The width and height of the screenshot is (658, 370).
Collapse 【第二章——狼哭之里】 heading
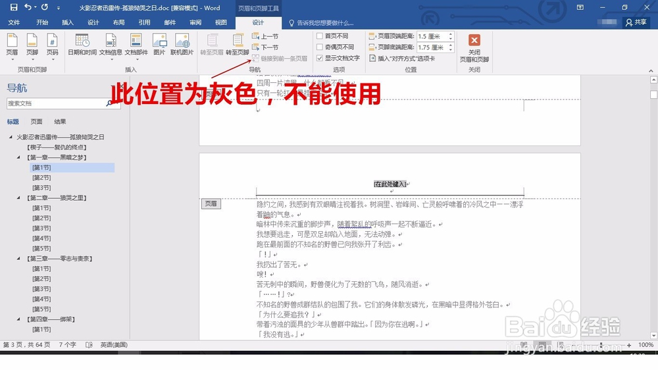pos(18,198)
